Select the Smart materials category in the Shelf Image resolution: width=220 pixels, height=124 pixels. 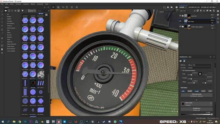click(11, 44)
